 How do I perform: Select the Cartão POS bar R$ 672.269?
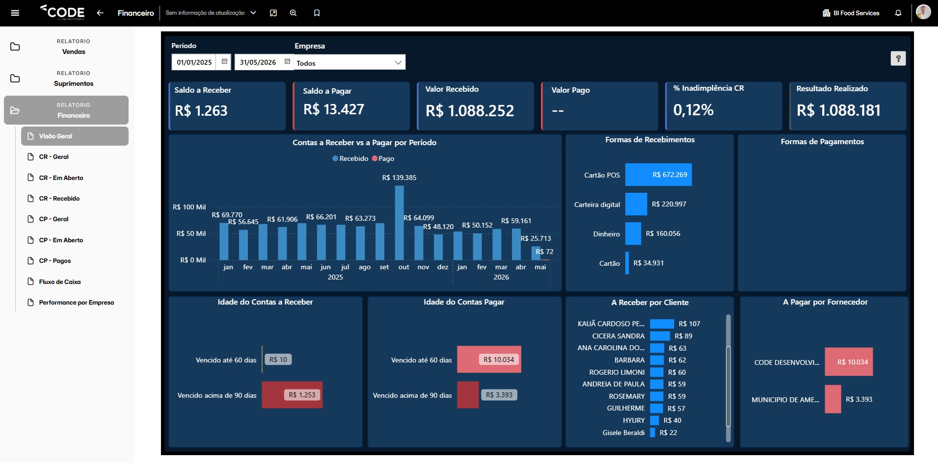click(658, 175)
